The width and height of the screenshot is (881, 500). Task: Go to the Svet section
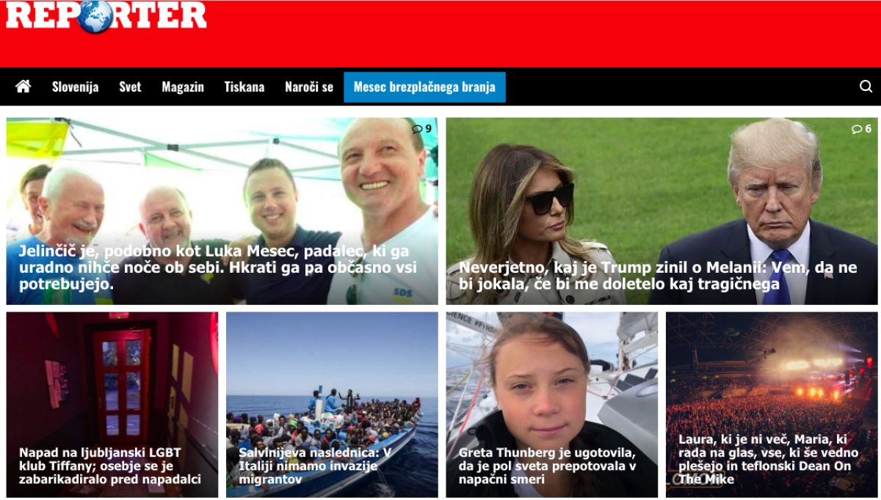[x=130, y=87]
